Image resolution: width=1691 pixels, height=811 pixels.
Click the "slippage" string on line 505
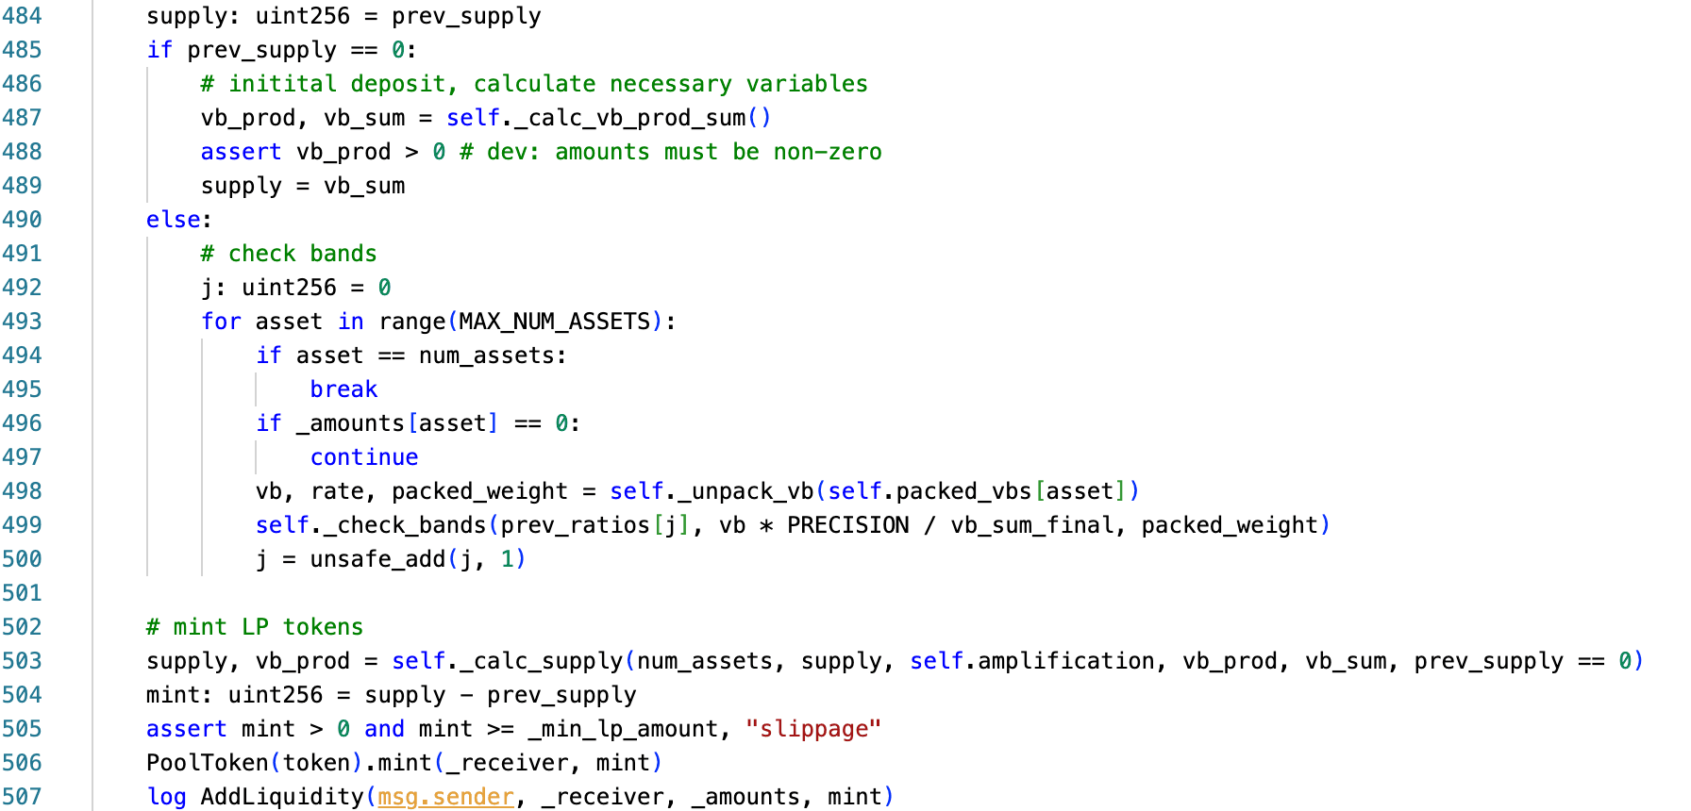click(x=812, y=729)
